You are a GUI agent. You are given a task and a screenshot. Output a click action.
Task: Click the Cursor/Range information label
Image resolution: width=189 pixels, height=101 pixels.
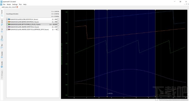(12, 14)
